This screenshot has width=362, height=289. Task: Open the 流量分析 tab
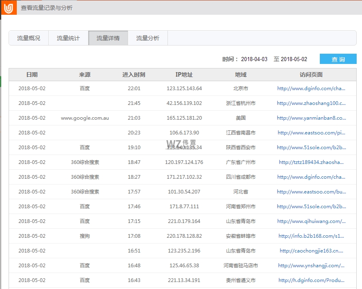coord(147,38)
